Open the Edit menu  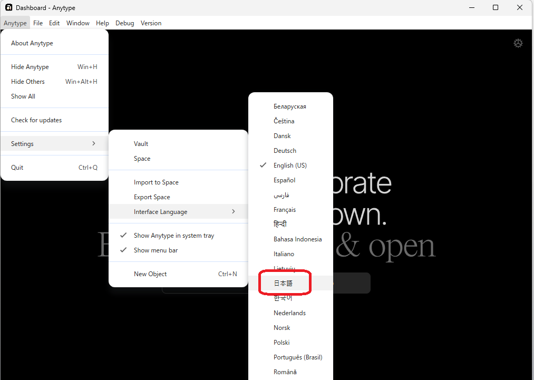pyautogui.click(x=54, y=23)
